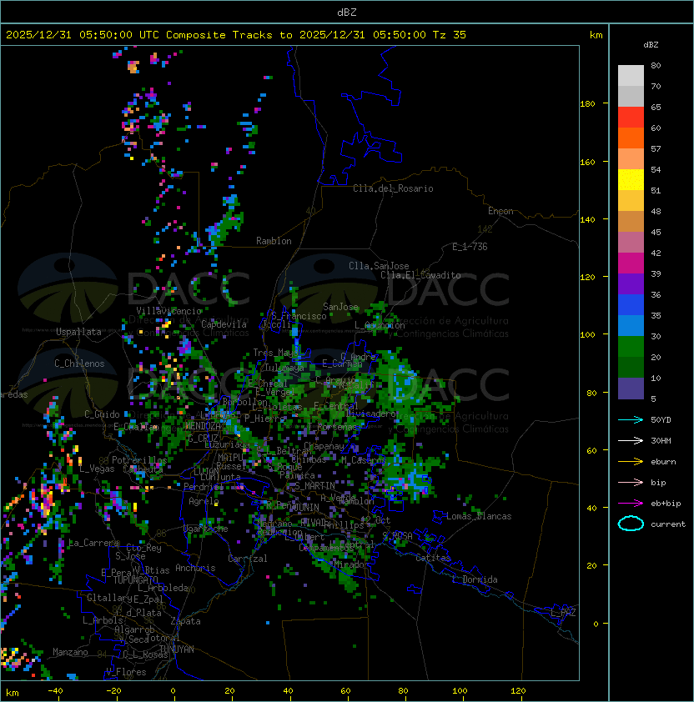Select the bright green 20-30 dBZ swatch
The image size is (694, 702).
click(x=631, y=347)
